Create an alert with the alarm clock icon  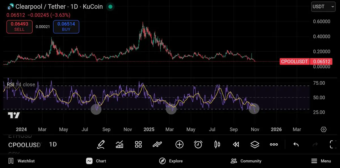point(198,144)
